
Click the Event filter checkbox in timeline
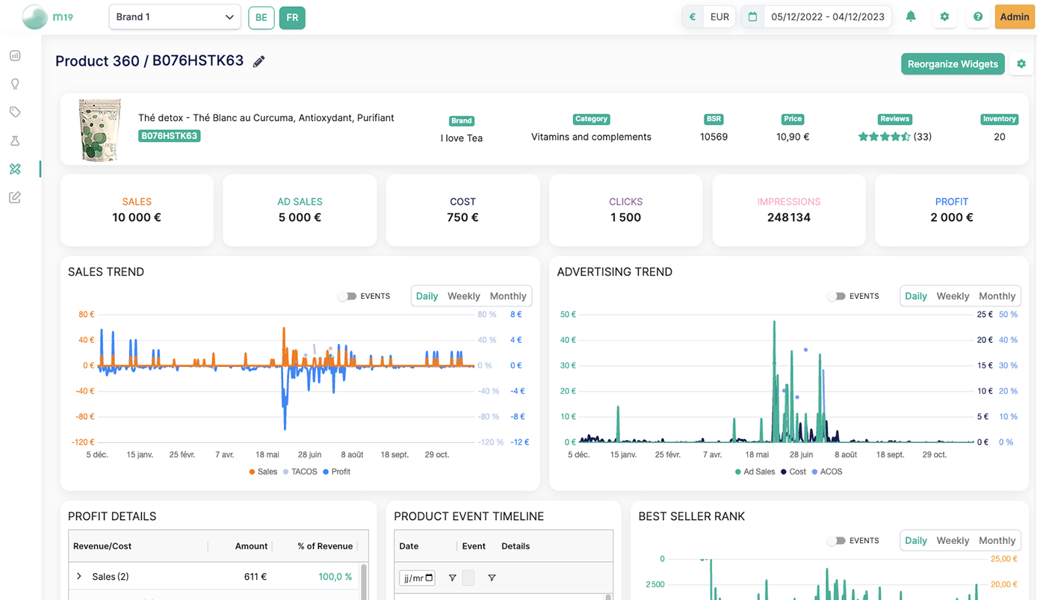(x=468, y=578)
